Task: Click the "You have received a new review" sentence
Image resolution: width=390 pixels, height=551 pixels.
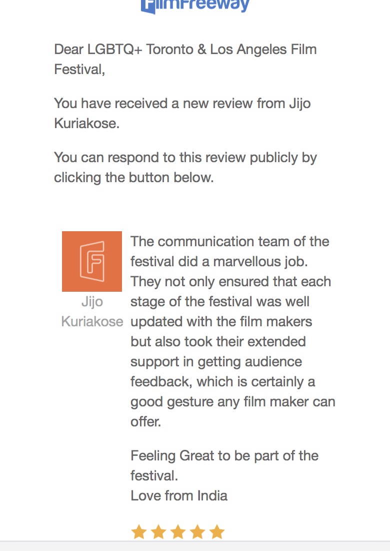Action: point(182,104)
